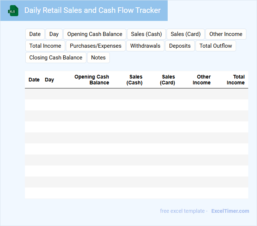
Task: Select the Total Outflow tag
Action: (x=216, y=46)
